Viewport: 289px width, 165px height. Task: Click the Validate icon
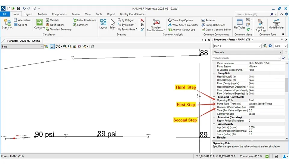[x=53, y=20]
